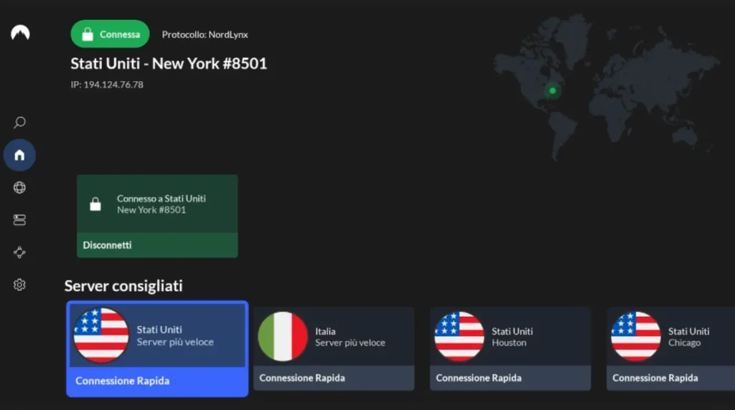Click the 'Protocollo: NordLynx' label

click(205, 34)
